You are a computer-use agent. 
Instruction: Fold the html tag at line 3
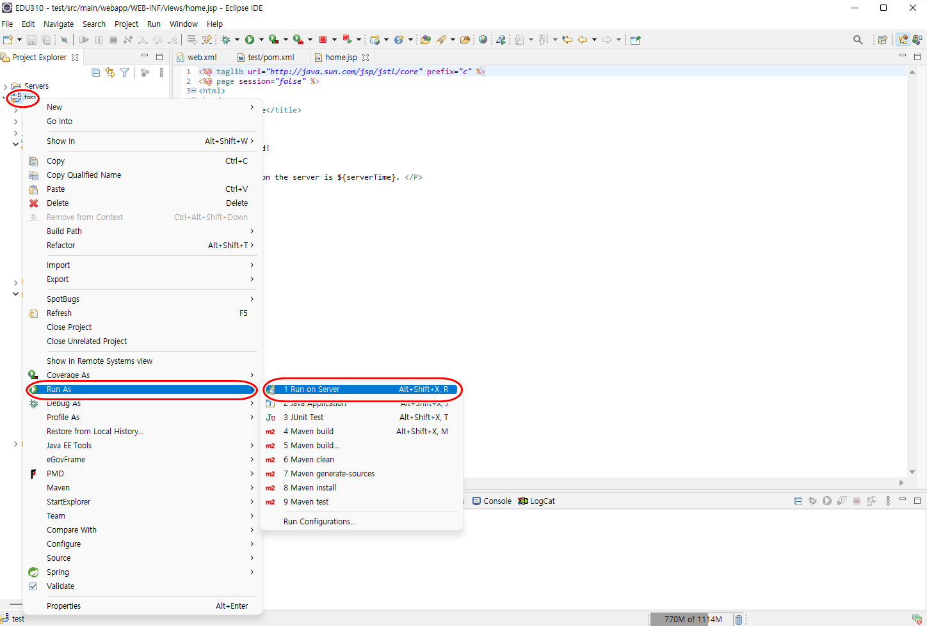point(194,91)
